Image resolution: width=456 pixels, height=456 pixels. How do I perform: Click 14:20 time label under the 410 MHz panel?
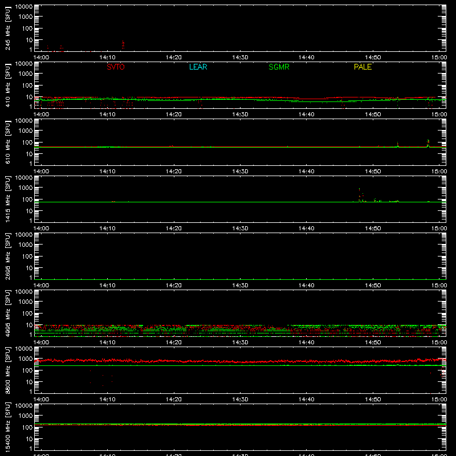pos(174,115)
